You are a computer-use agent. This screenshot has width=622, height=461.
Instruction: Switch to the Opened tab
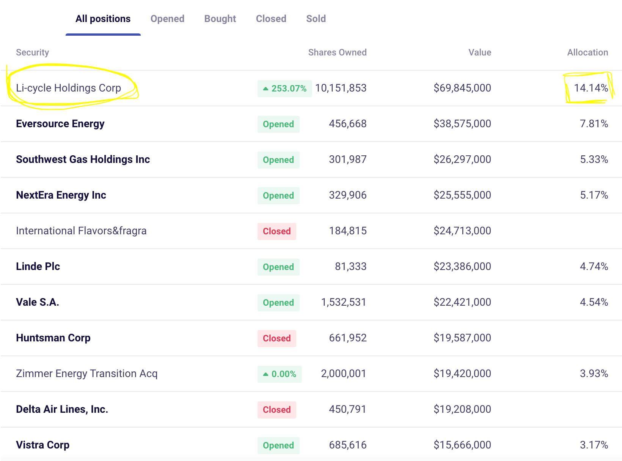click(x=167, y=19)
